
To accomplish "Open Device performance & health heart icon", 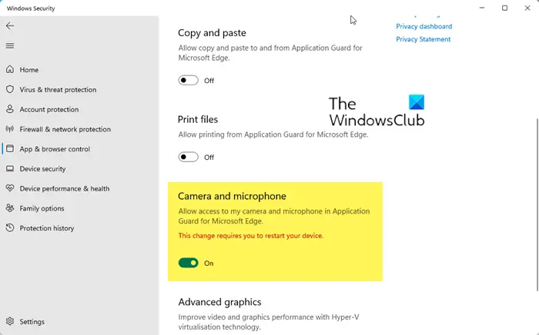I will [x=10, y=188].
